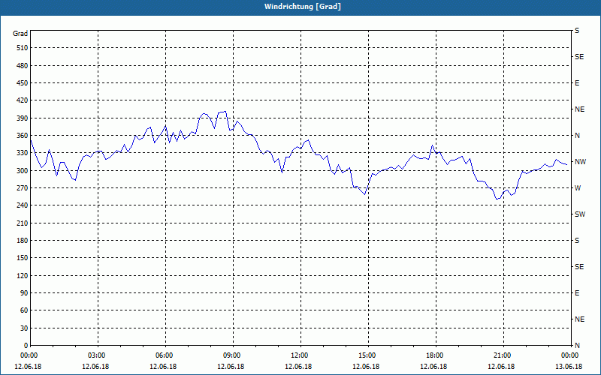
Task: Click the N compass label beside the 360 gridline
Action: 577,136
